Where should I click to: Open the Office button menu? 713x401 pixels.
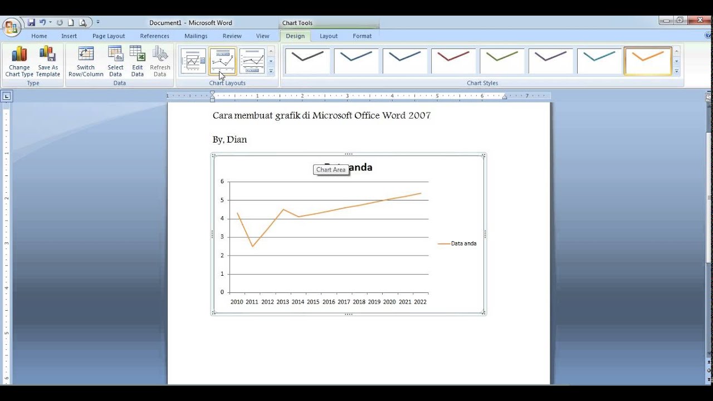(x=12, y=27)
